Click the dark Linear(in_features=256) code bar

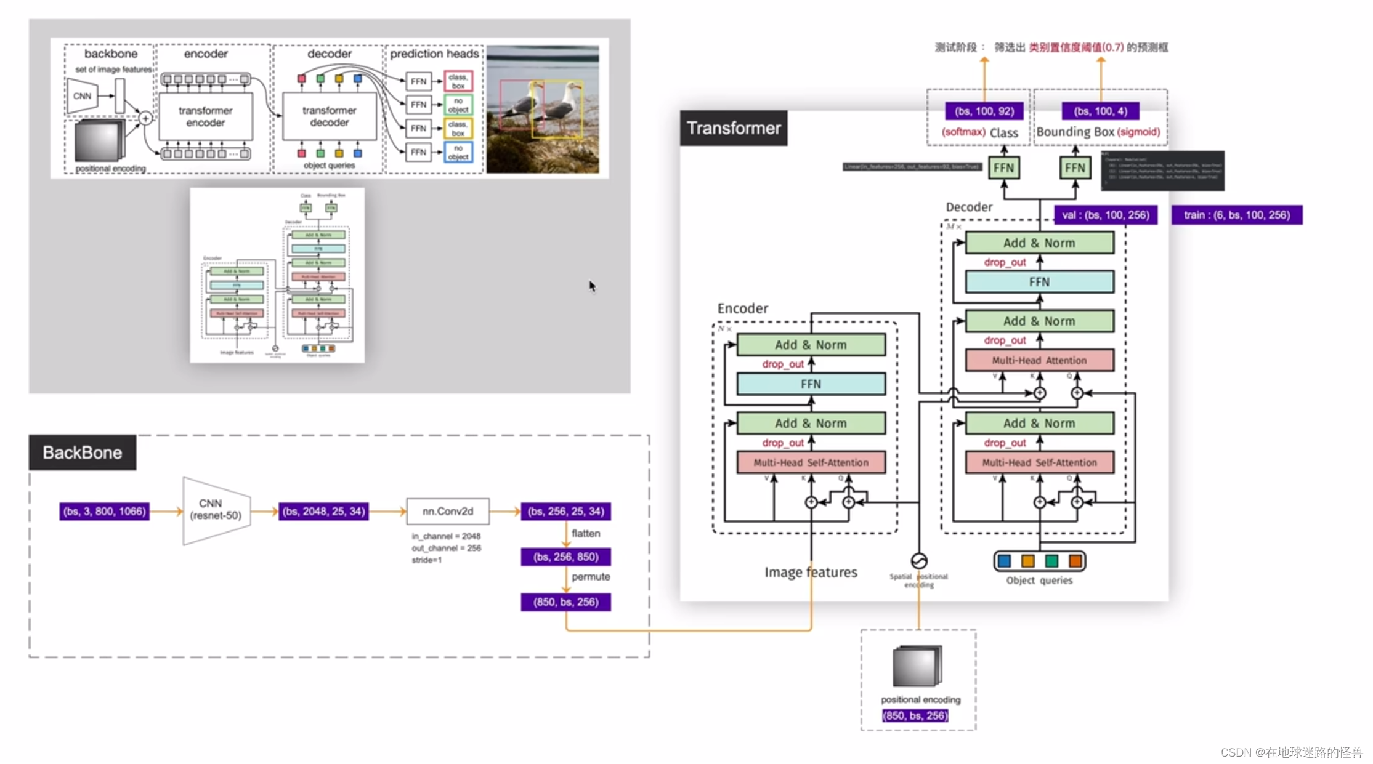click(912, 167)
